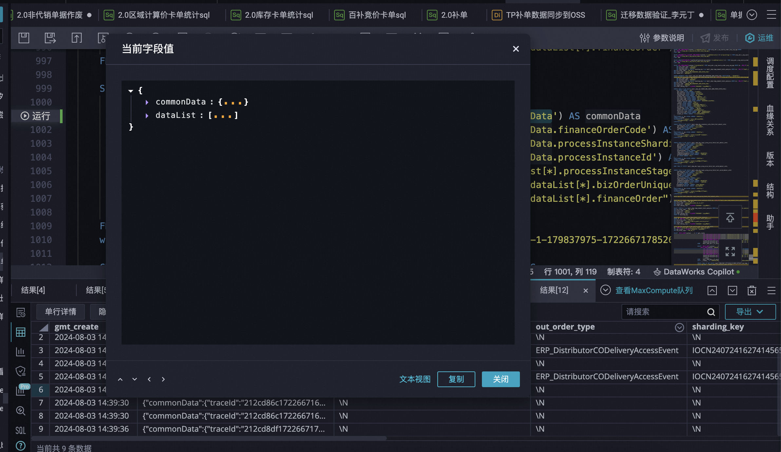
Task: Click the shield data quality icon
Action: [x=21, y=371]
